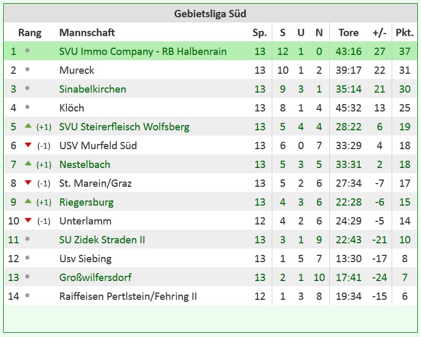Click the Pkt. column header
This screenshot has height=337, width=421.
(x=405, y=33)
